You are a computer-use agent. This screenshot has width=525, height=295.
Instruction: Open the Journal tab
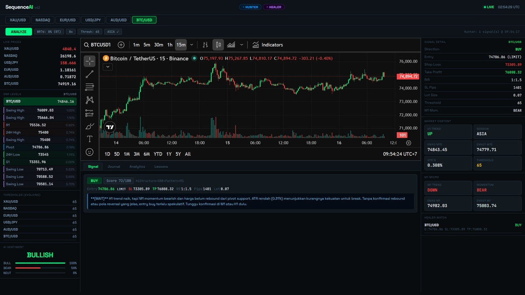pyautogui.click(x=114, y=167)
